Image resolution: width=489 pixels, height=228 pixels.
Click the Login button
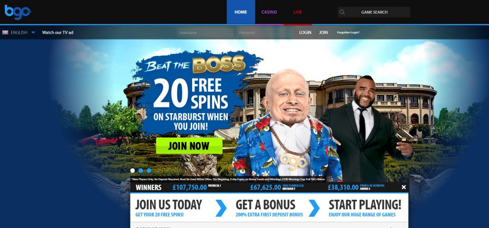[x=305, y=32]
